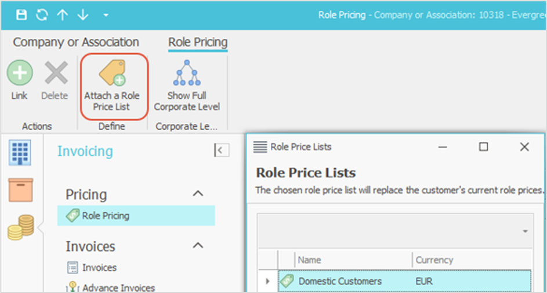This screenshot has width=547, height=293.
Task: Collapse the Pricing section
Action: click(198, 193)
